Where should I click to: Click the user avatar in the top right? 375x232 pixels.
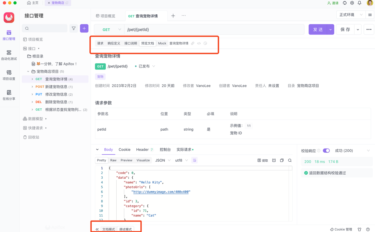370,3
